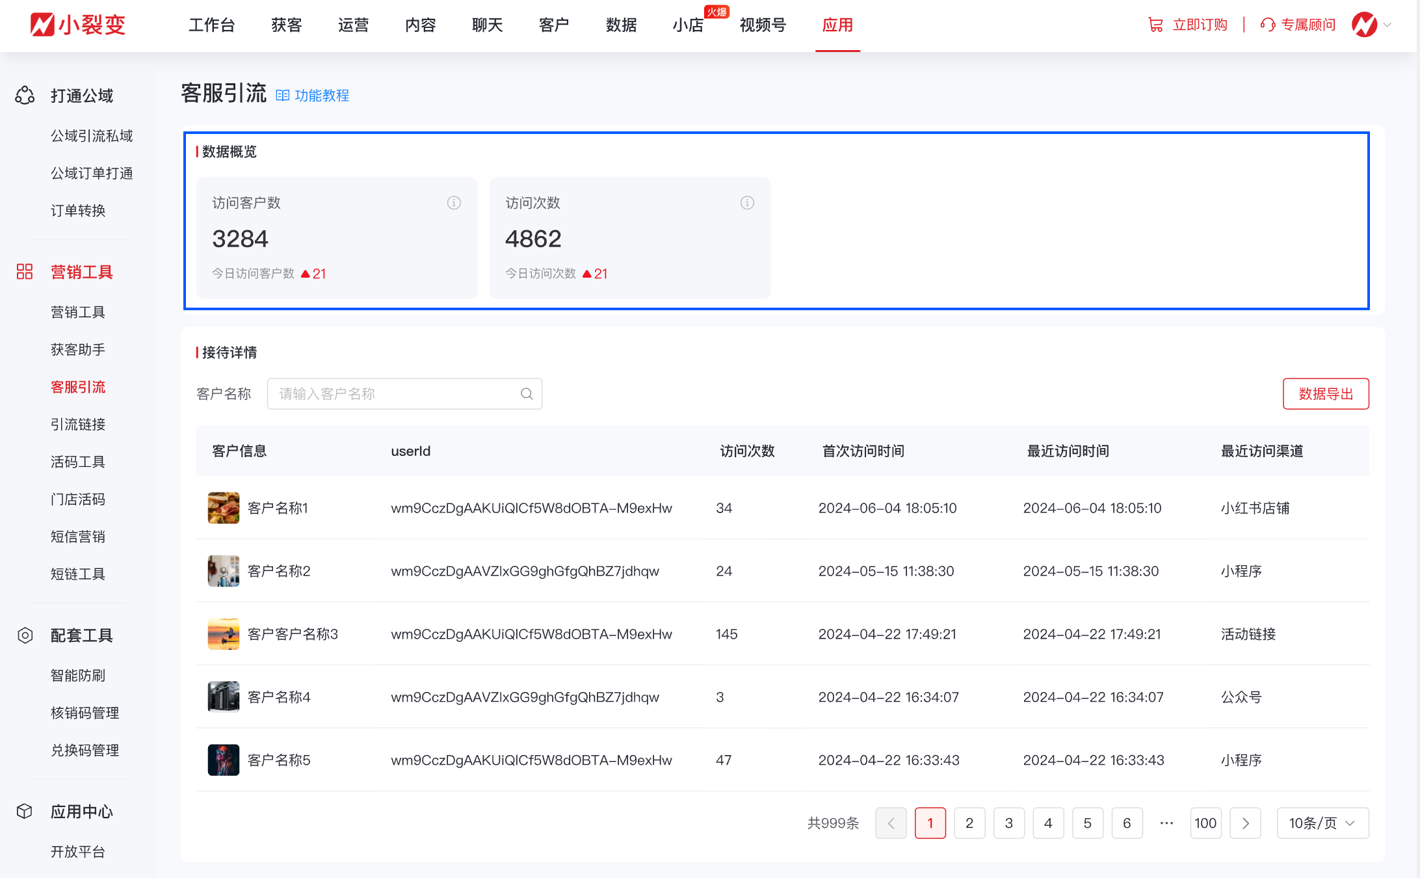The image size is (1420, 878).
Task: Open 获客助手 in sidebar
Action: (78, 350)
